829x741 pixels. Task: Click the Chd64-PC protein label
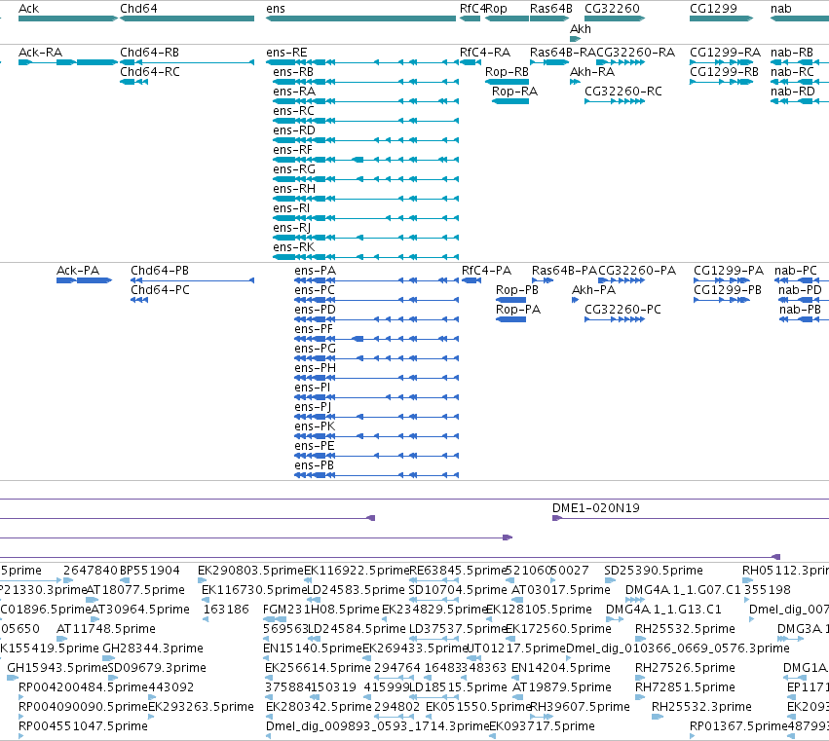click(160, 290)
